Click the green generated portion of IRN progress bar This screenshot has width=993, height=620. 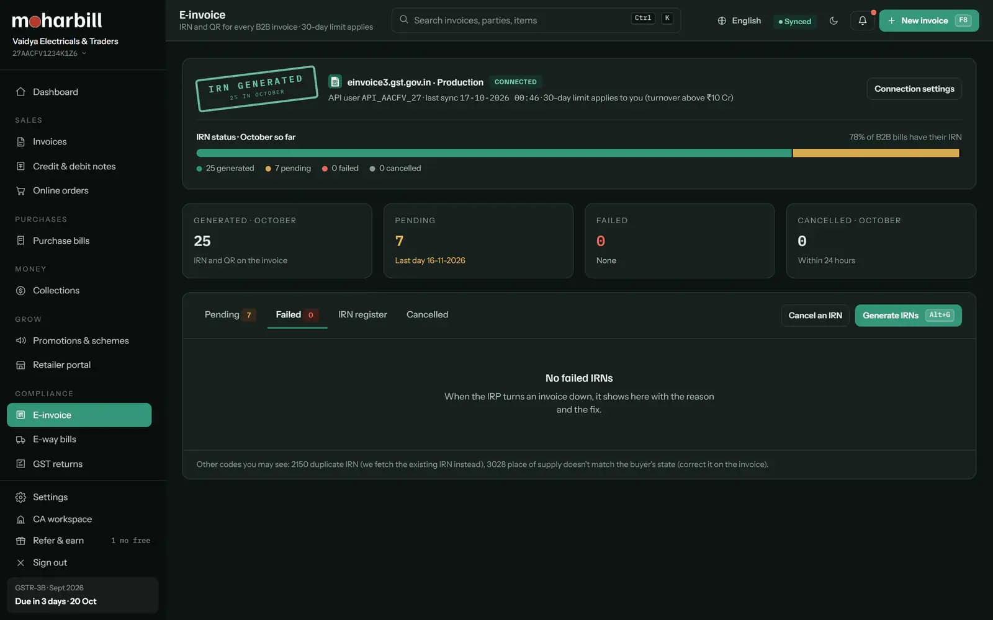point(494,153)
